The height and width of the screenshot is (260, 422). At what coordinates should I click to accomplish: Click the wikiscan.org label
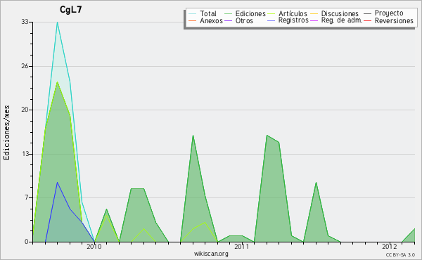coord(211,254)
